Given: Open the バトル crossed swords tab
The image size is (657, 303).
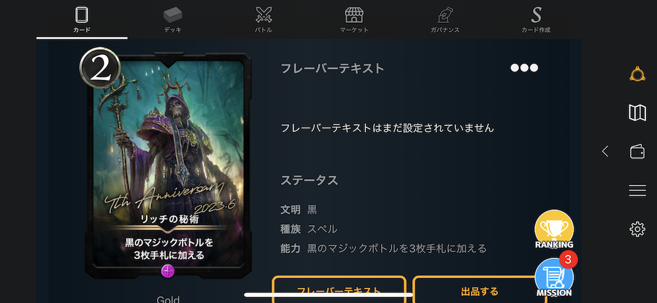Looking at the screenshot, I should coord(263,19).
